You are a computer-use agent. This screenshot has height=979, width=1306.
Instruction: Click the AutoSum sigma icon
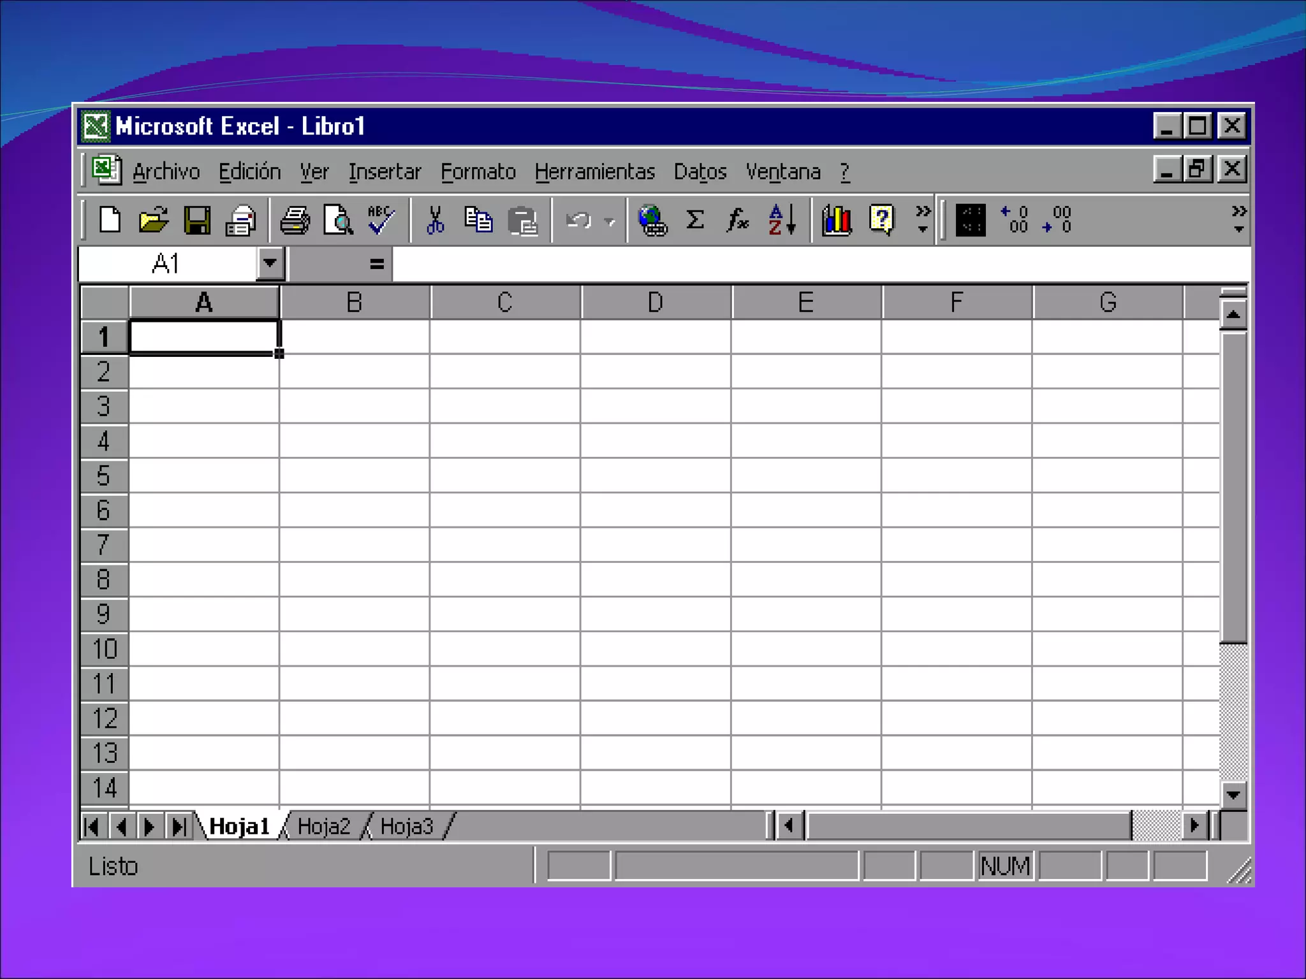pyautogui.click(x=695, y=221)
